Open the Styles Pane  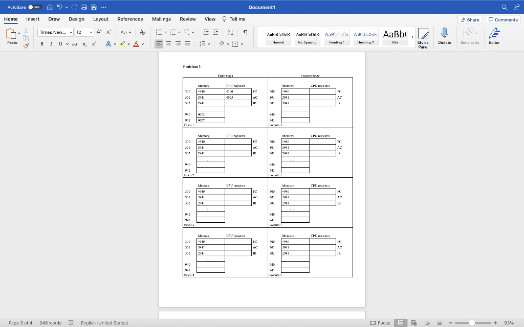(x=424, y=36)
